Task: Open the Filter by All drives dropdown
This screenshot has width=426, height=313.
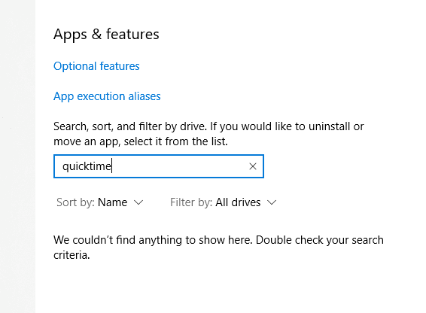Action: (224, 202)
